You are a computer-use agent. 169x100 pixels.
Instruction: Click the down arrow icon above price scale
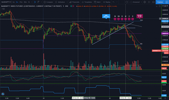pyautogui.click(x=157, y=6)
